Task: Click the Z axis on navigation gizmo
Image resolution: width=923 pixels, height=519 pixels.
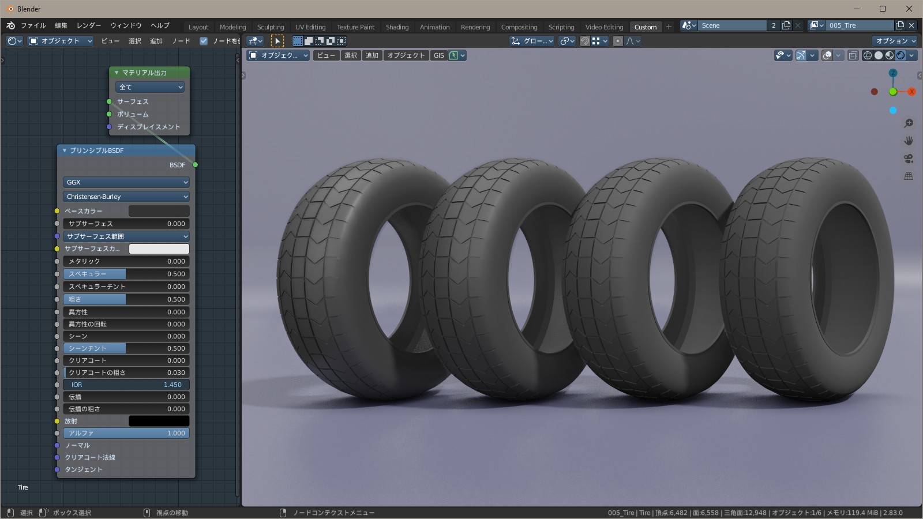Action: coord(893,73)
